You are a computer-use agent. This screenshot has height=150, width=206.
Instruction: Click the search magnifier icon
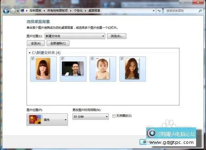[200, 11]
